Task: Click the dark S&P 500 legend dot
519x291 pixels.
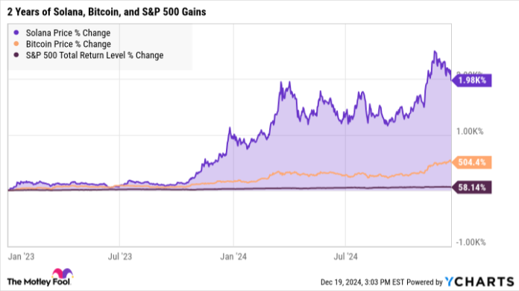Action: [16, 55]
